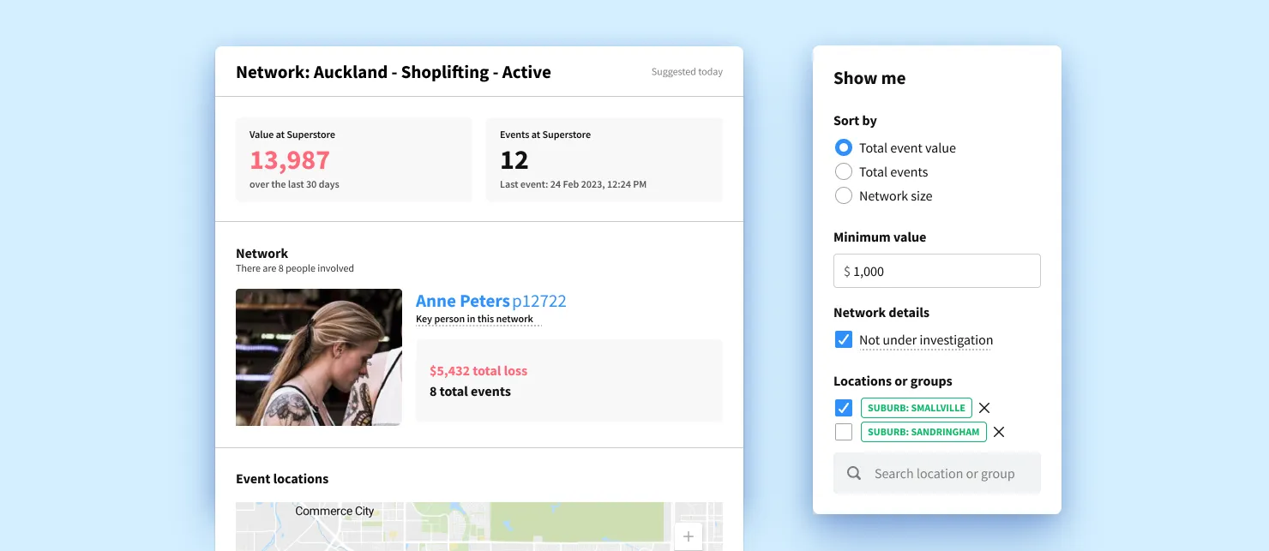
Task: Remove the Suburb: Sandringham filter with X
Action: click(999, 432)
